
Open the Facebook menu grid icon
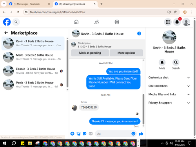click(x=168, y=22)
